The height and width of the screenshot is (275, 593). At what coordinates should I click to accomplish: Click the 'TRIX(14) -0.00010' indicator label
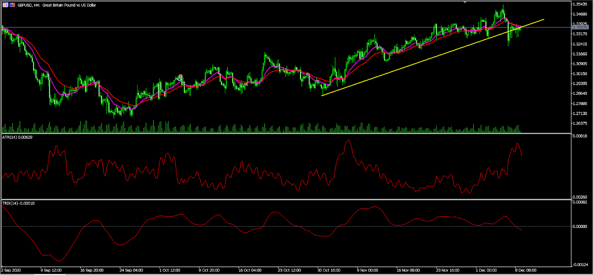point(19,203)
